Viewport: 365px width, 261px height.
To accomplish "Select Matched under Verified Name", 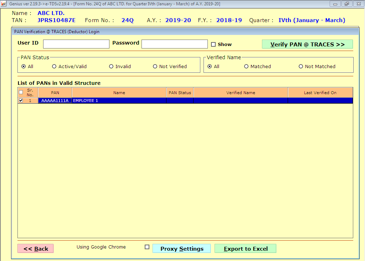I will tap(246, 66).
